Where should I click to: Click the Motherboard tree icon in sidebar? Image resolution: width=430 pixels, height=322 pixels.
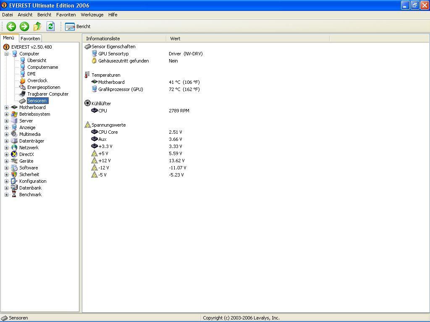(x=14, y=107)
